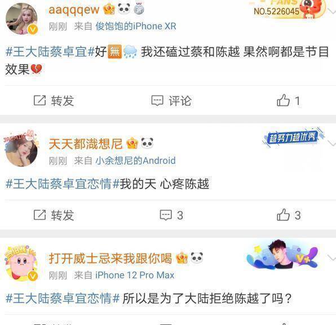Tap the FANS NO.5226045 badge

tap(287, 10)
